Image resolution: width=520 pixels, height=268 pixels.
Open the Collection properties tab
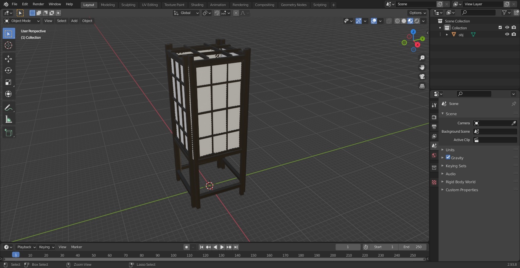click(x=434, y=167)
